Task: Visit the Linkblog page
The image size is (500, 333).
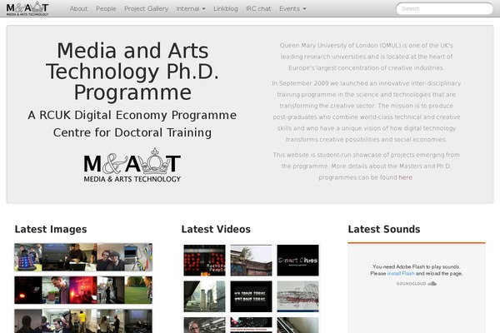Action: [x=226, y=8]
